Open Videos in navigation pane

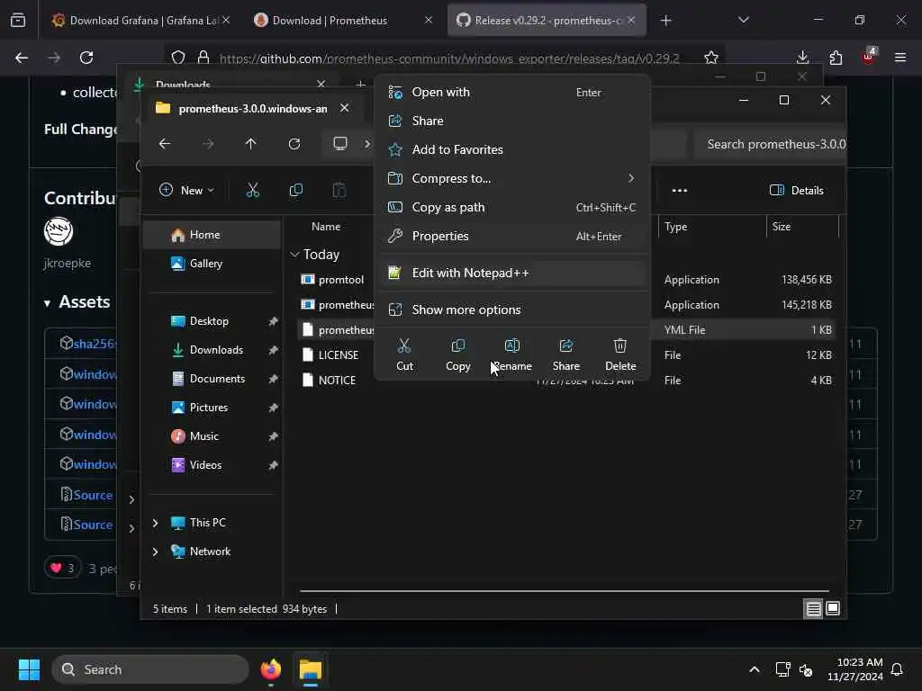(x=212, y=465)
